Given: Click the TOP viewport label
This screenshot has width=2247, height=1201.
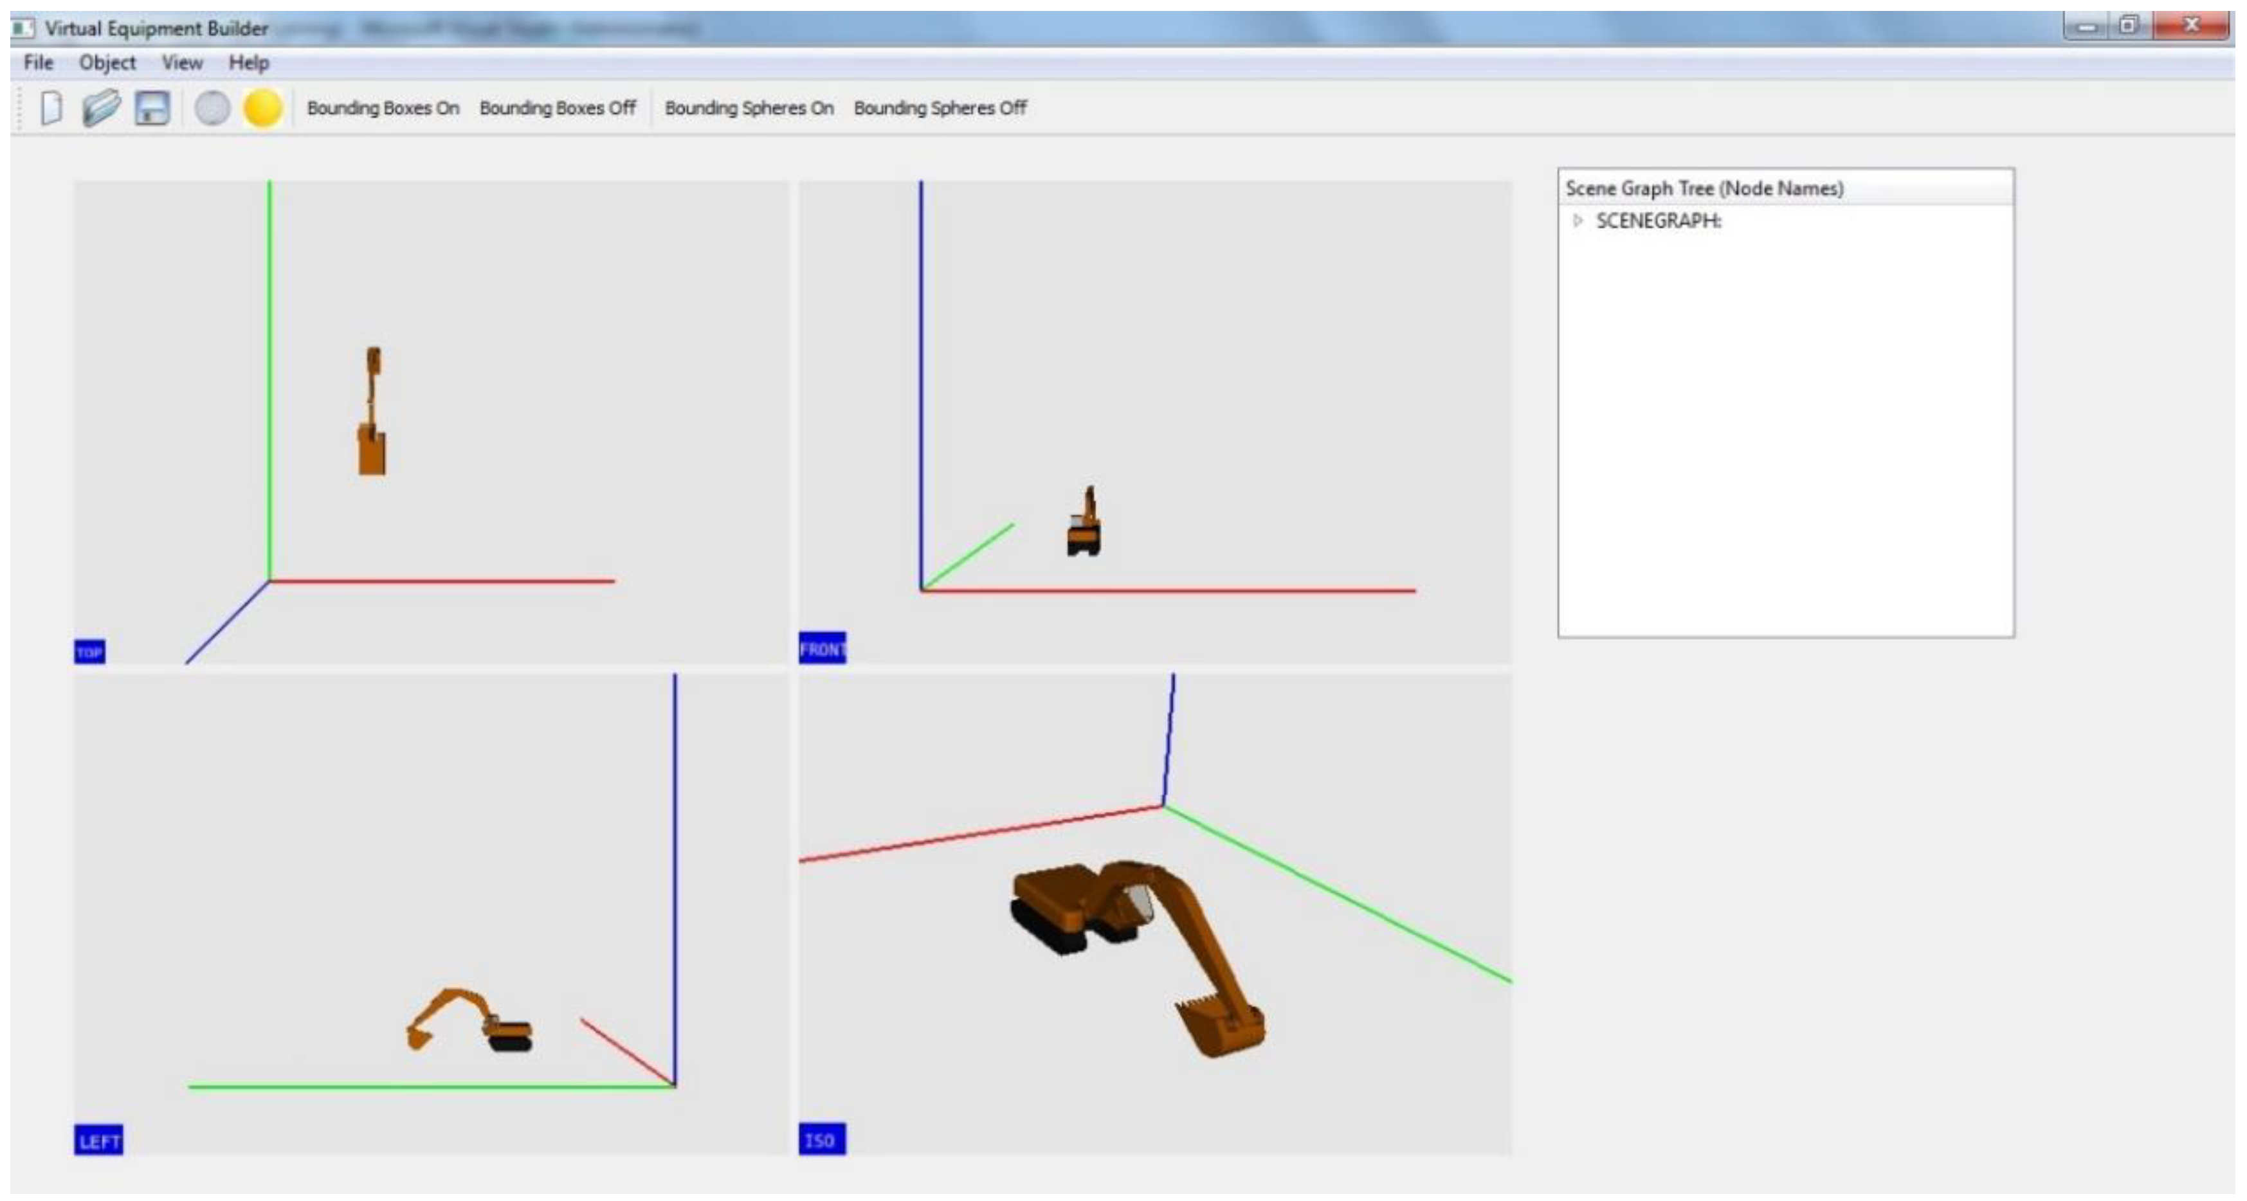Looking at the screenshot, I should pyautogui.click(x=90, y=651).
